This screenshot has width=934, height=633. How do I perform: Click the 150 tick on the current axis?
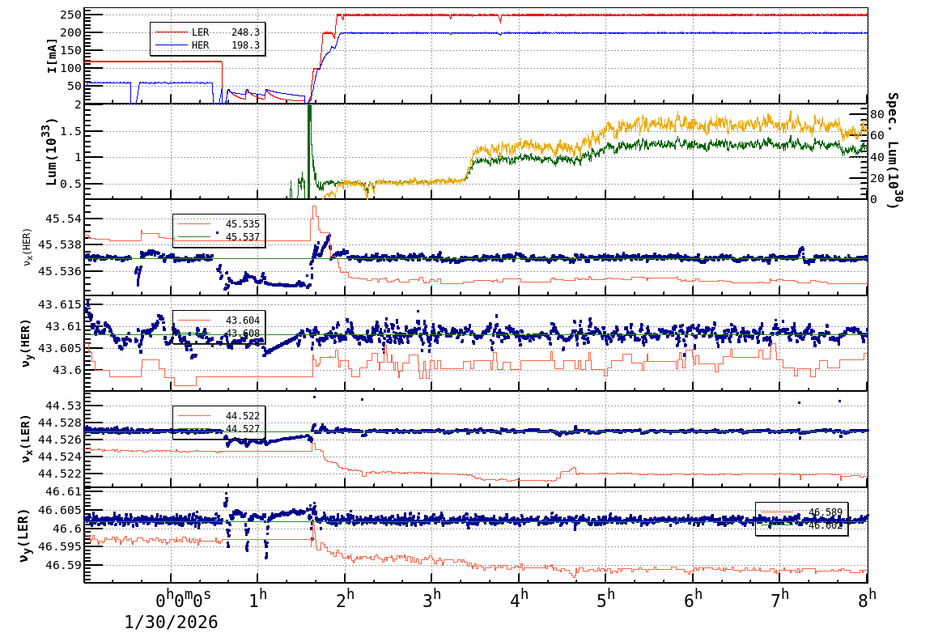pos(71,51)
